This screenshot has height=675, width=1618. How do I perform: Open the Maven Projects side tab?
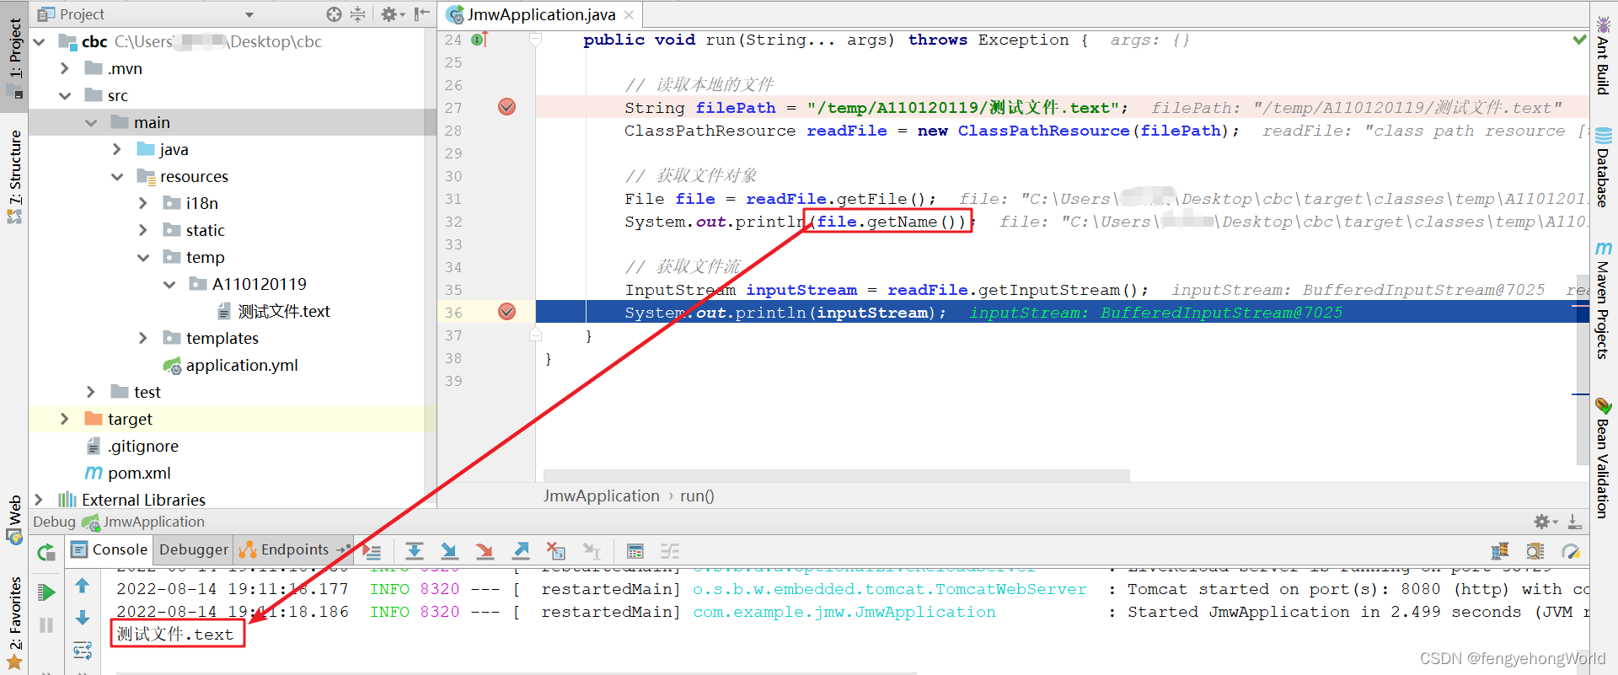pos(1603,300)
